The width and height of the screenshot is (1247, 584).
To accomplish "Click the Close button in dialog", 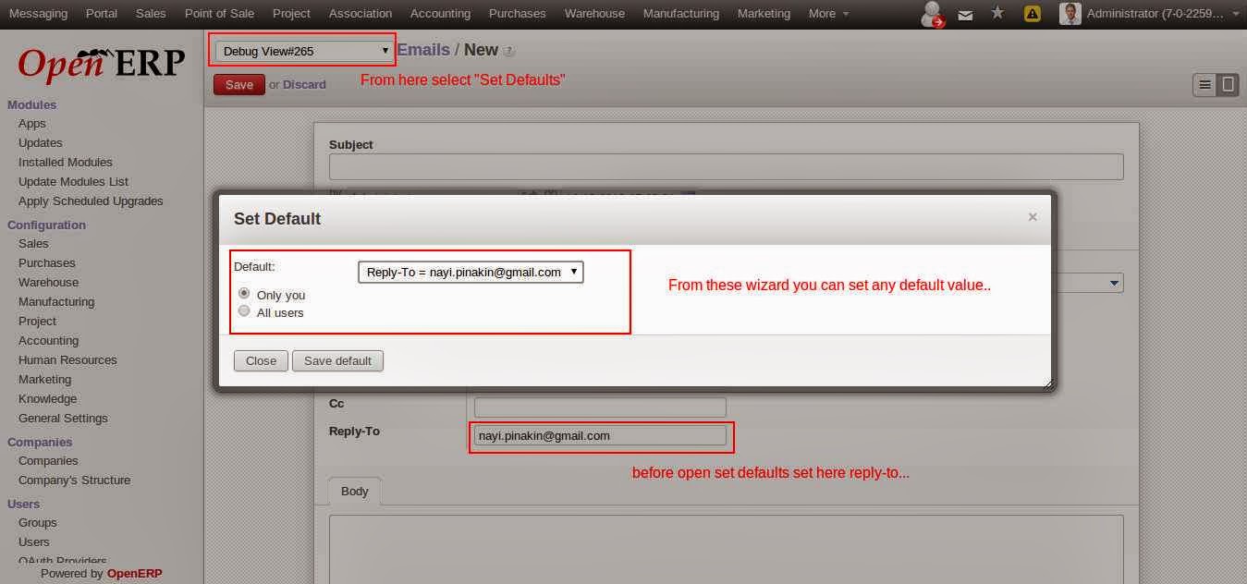I will [261, 360].
